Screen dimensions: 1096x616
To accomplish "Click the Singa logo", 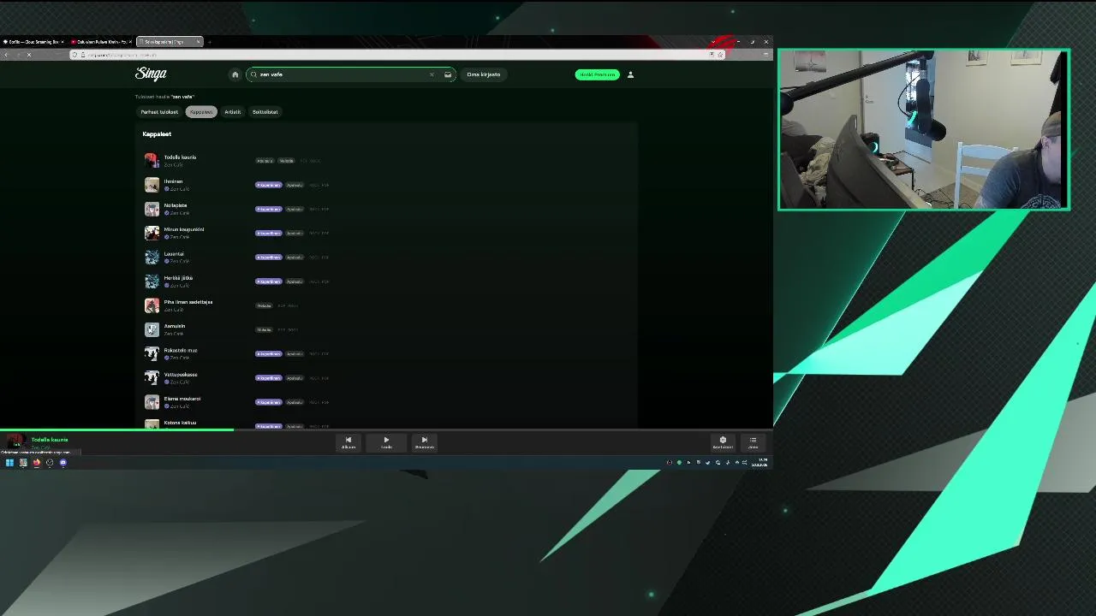I will [151, 74].
